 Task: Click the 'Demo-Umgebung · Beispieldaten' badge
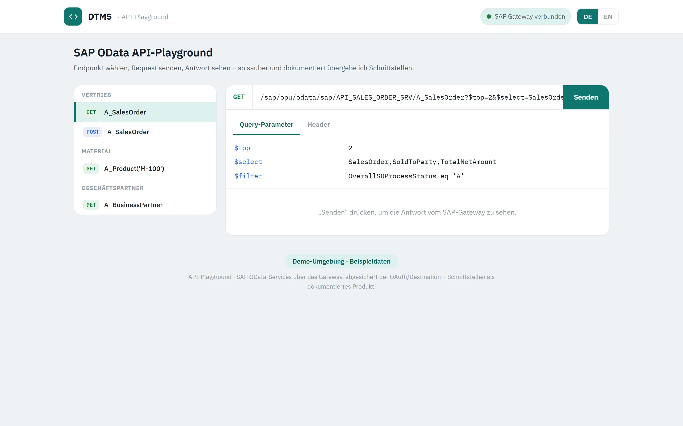point(341,261)
